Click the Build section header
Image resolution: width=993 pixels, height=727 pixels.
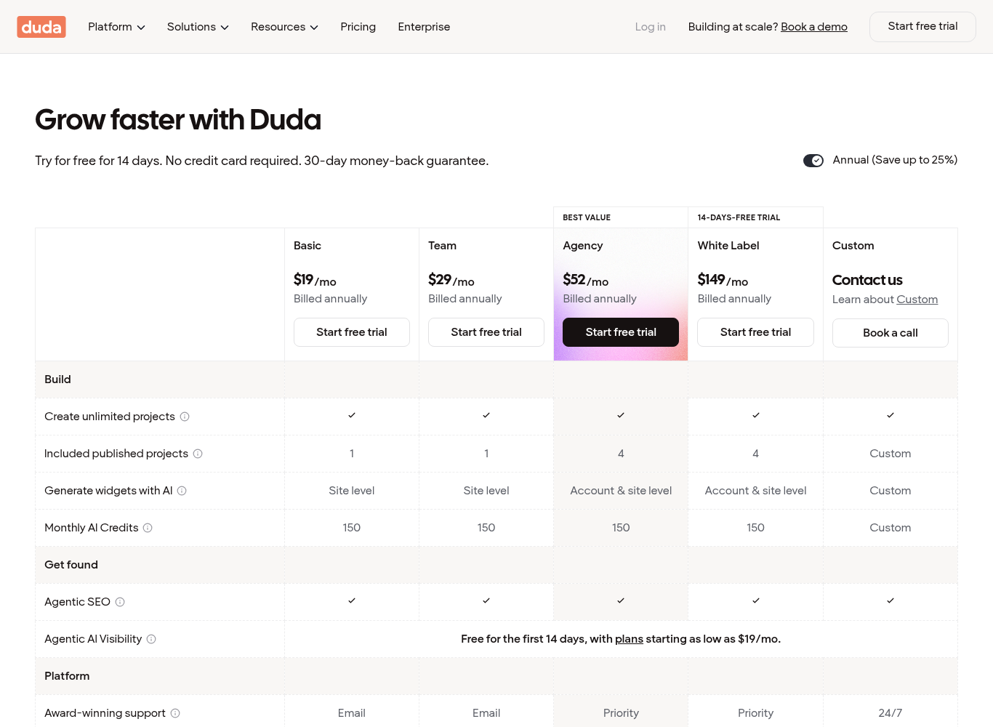pos(57,379)
